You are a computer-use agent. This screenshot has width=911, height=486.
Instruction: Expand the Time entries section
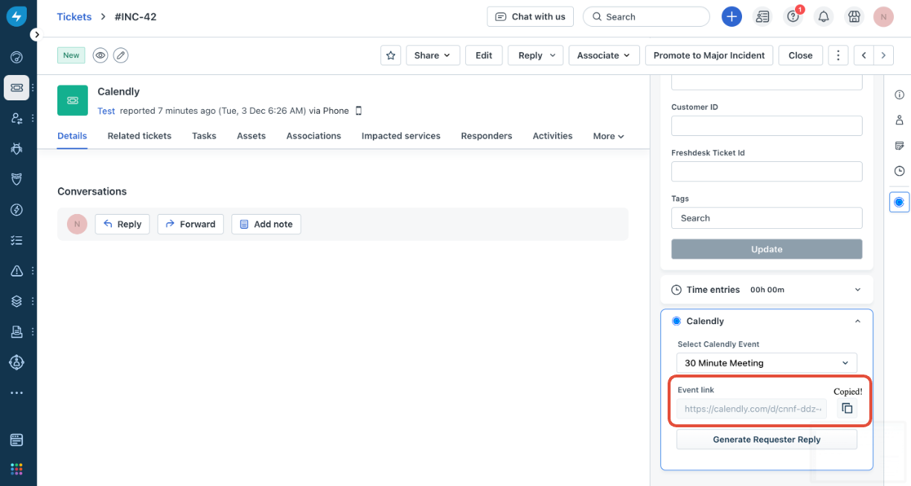[767, 290]
